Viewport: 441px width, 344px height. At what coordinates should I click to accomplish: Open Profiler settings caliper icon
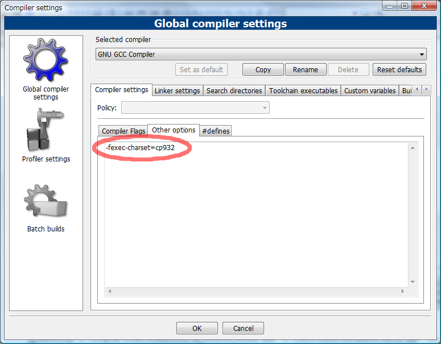[x=45, y=130]
